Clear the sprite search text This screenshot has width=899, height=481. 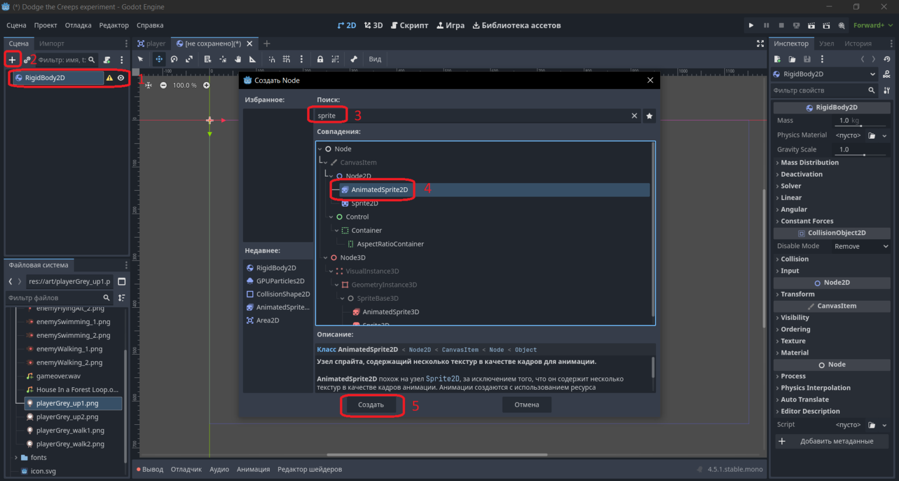click(x=634, y=116)
